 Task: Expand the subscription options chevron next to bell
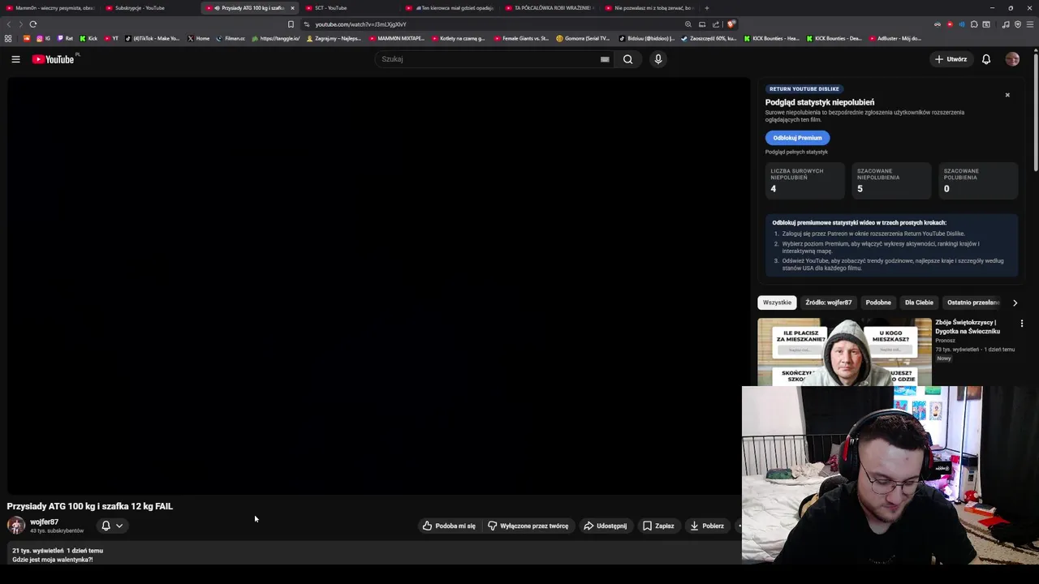coord(119,526)
